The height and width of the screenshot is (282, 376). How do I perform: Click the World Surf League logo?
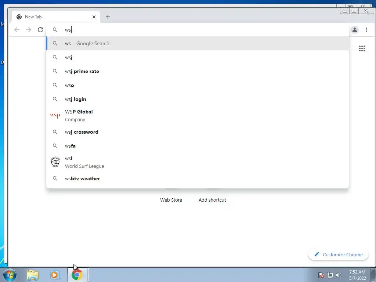pos(55,162)
